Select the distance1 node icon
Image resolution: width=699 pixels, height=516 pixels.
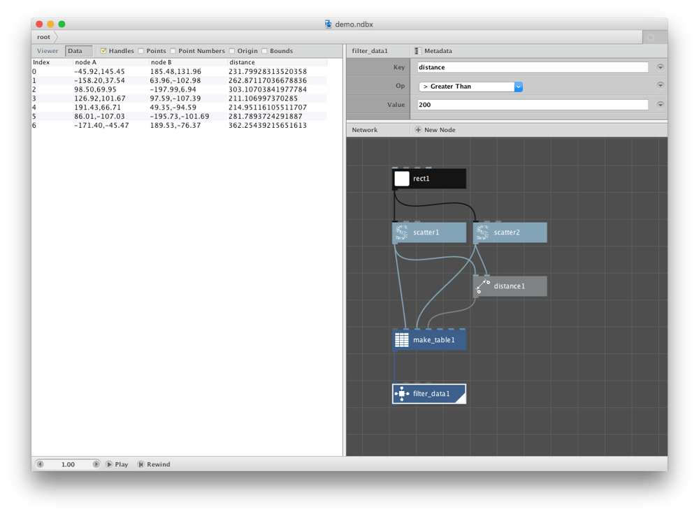pos(482,286)
